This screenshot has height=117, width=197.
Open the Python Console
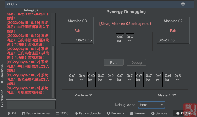tap(87, 113)
